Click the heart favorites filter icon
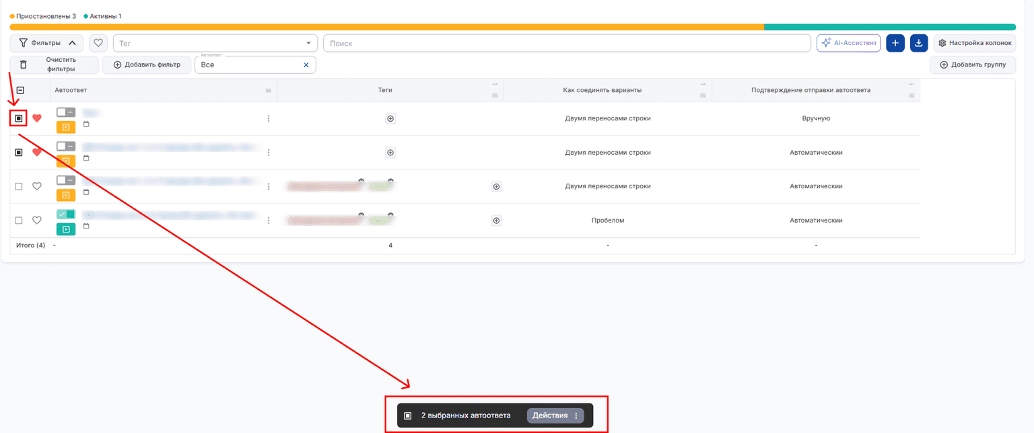The height and width of the screenshot is (433, 1034). tap(98, 43)
